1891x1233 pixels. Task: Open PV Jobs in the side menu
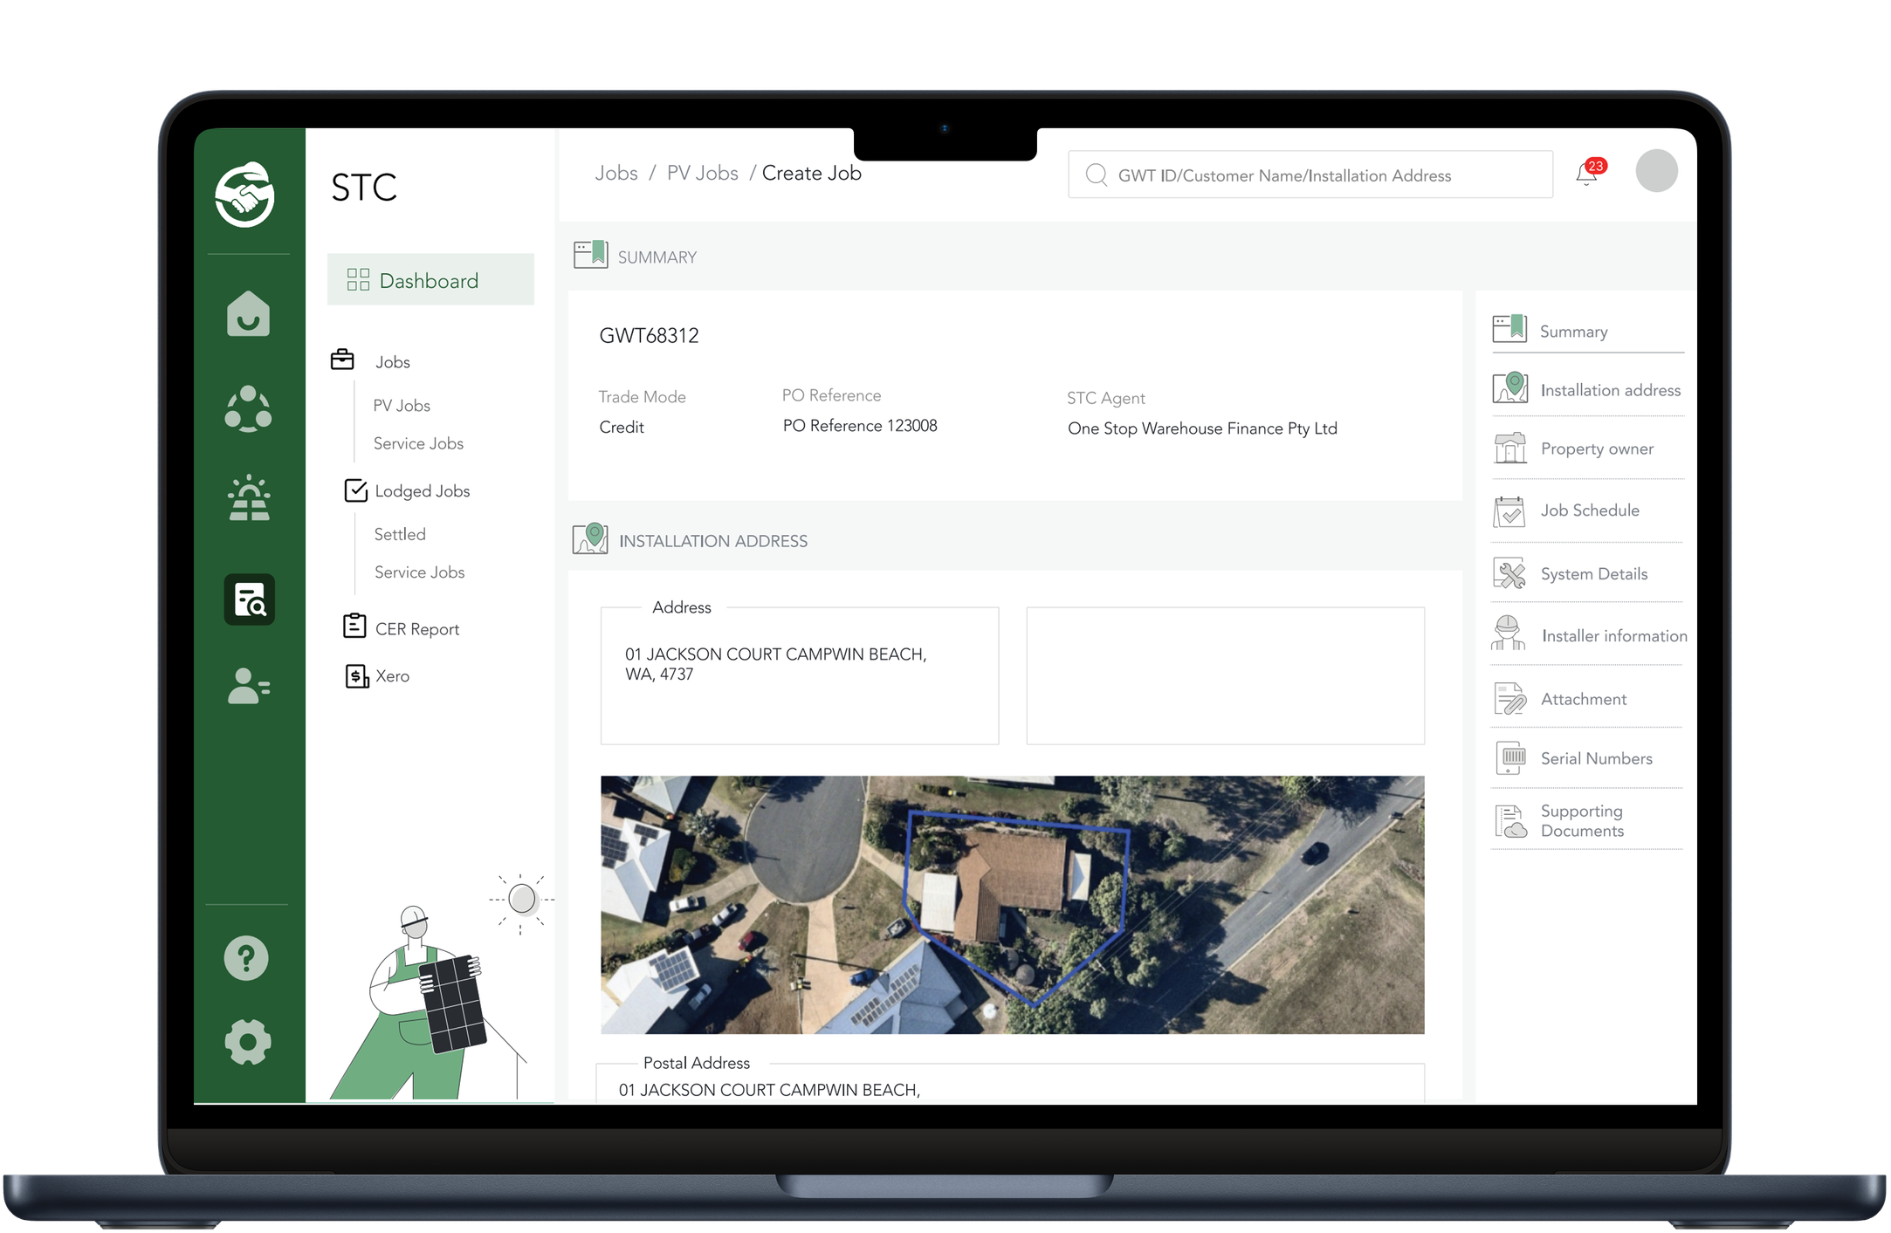tap(402, 406)
